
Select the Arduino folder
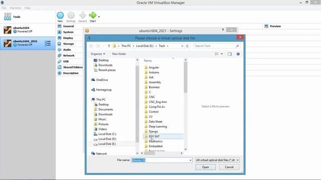[x=154, y=72]
